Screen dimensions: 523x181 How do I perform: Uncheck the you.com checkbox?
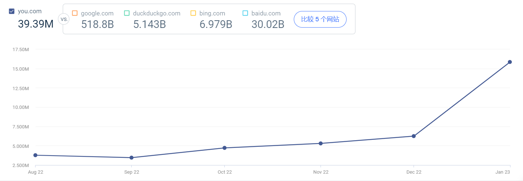tap(11, 11)
